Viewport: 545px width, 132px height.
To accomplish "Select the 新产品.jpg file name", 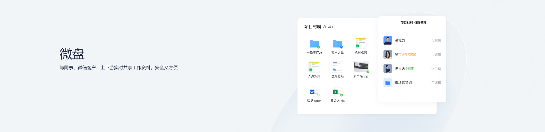I will tap(361, 76).
